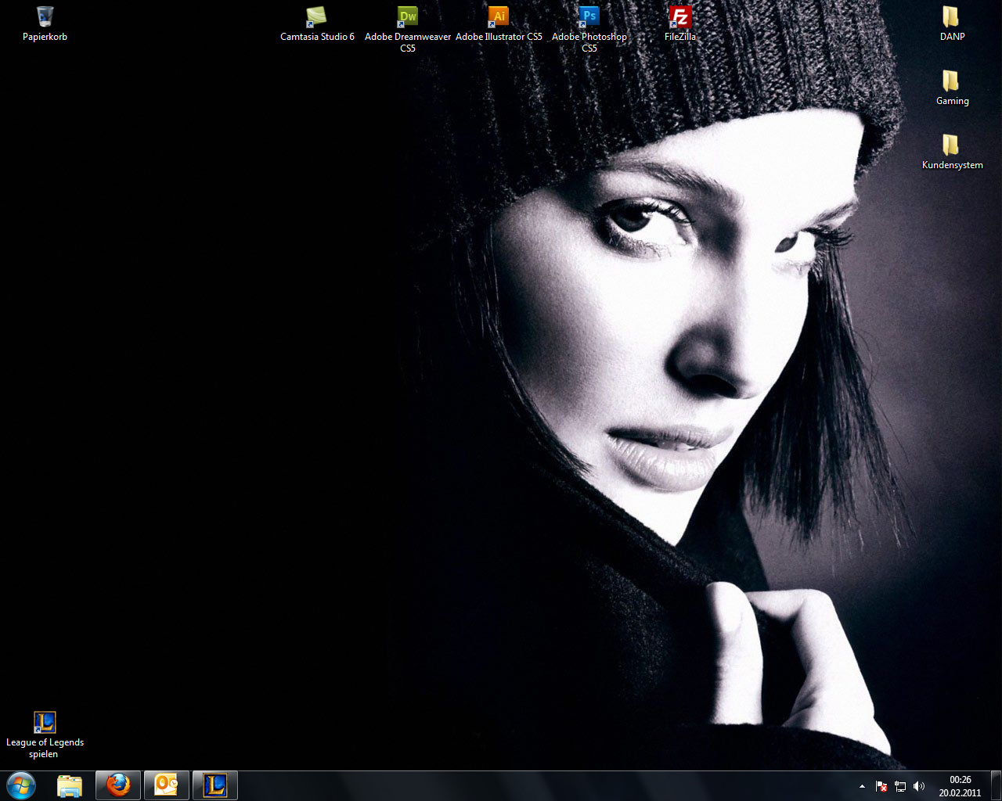Switch to Firefox in the taskbar
Viewport: 1002px width, 801px height.
[x=118, y=785]
